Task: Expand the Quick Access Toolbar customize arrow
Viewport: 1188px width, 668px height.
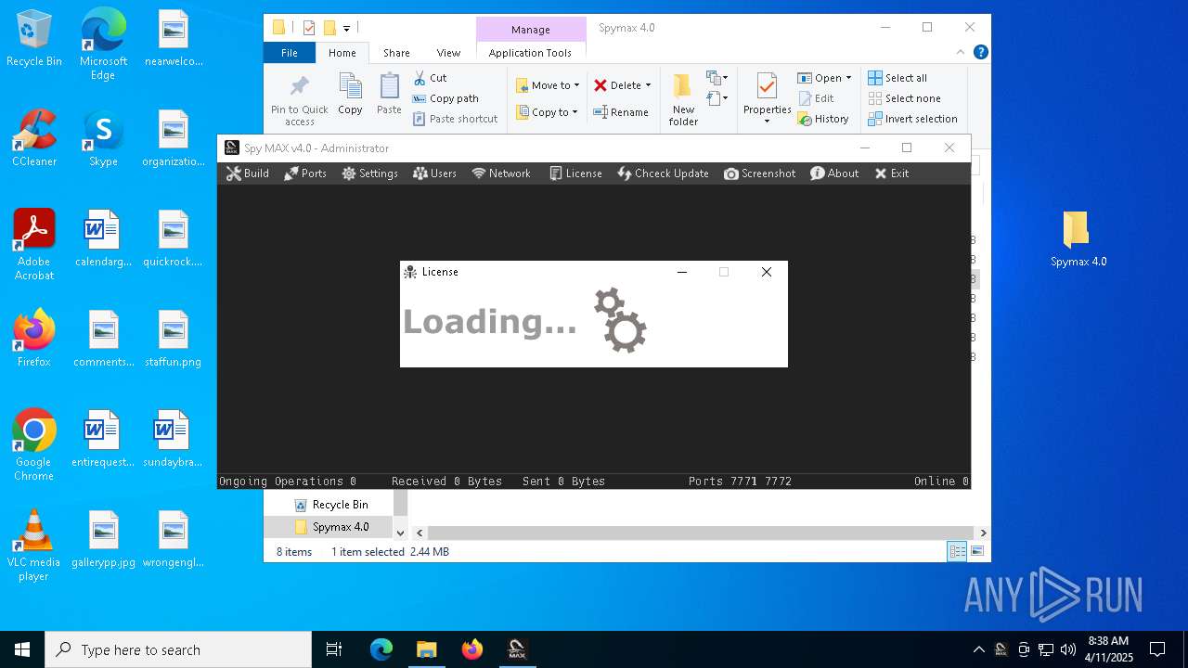Action: click(346, 28)
